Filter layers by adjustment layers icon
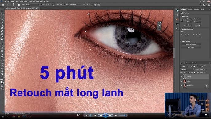This screenshot has width=211, height=119. [194, 67]
